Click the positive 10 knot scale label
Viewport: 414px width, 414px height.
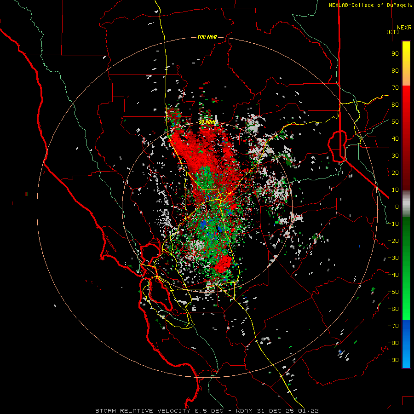tap(395, 190)
